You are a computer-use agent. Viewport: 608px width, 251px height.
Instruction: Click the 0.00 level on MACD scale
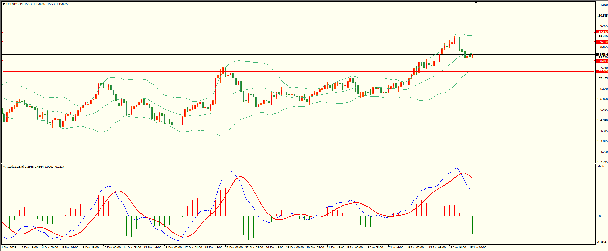click(x=599, y=216)
